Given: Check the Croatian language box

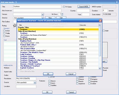Looking at the screenshot, I should (x=89, y=83).
